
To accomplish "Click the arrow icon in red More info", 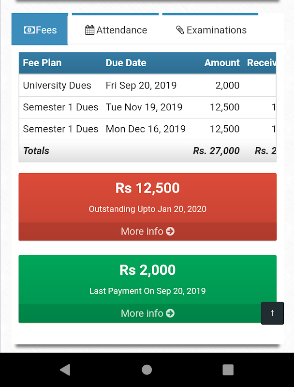I will (170, 231).
